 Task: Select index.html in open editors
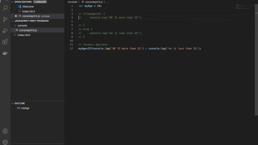(29, 11)
